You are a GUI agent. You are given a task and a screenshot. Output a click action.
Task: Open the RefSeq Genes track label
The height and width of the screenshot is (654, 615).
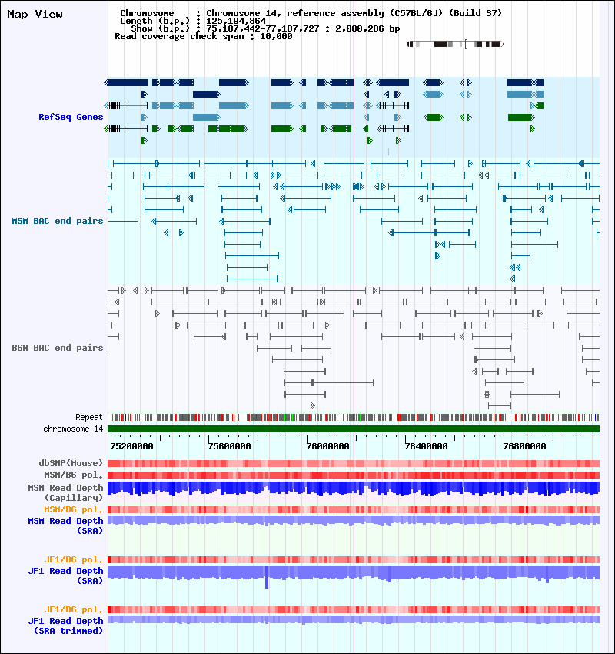point(71,117)
